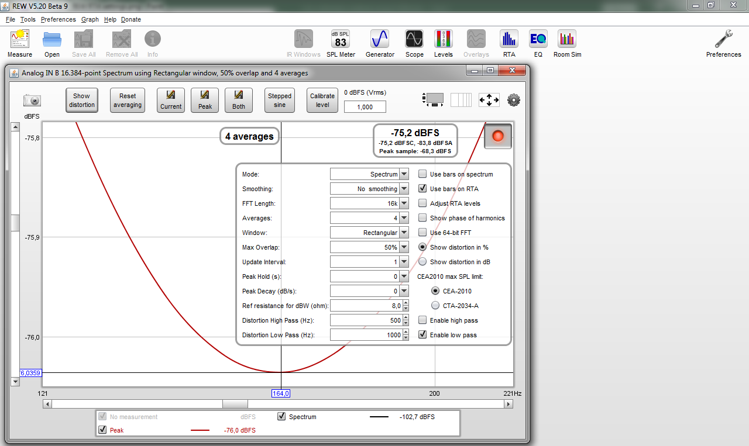Save Current trace as measurement
The image size is (749, 446).
click(171, 100)
